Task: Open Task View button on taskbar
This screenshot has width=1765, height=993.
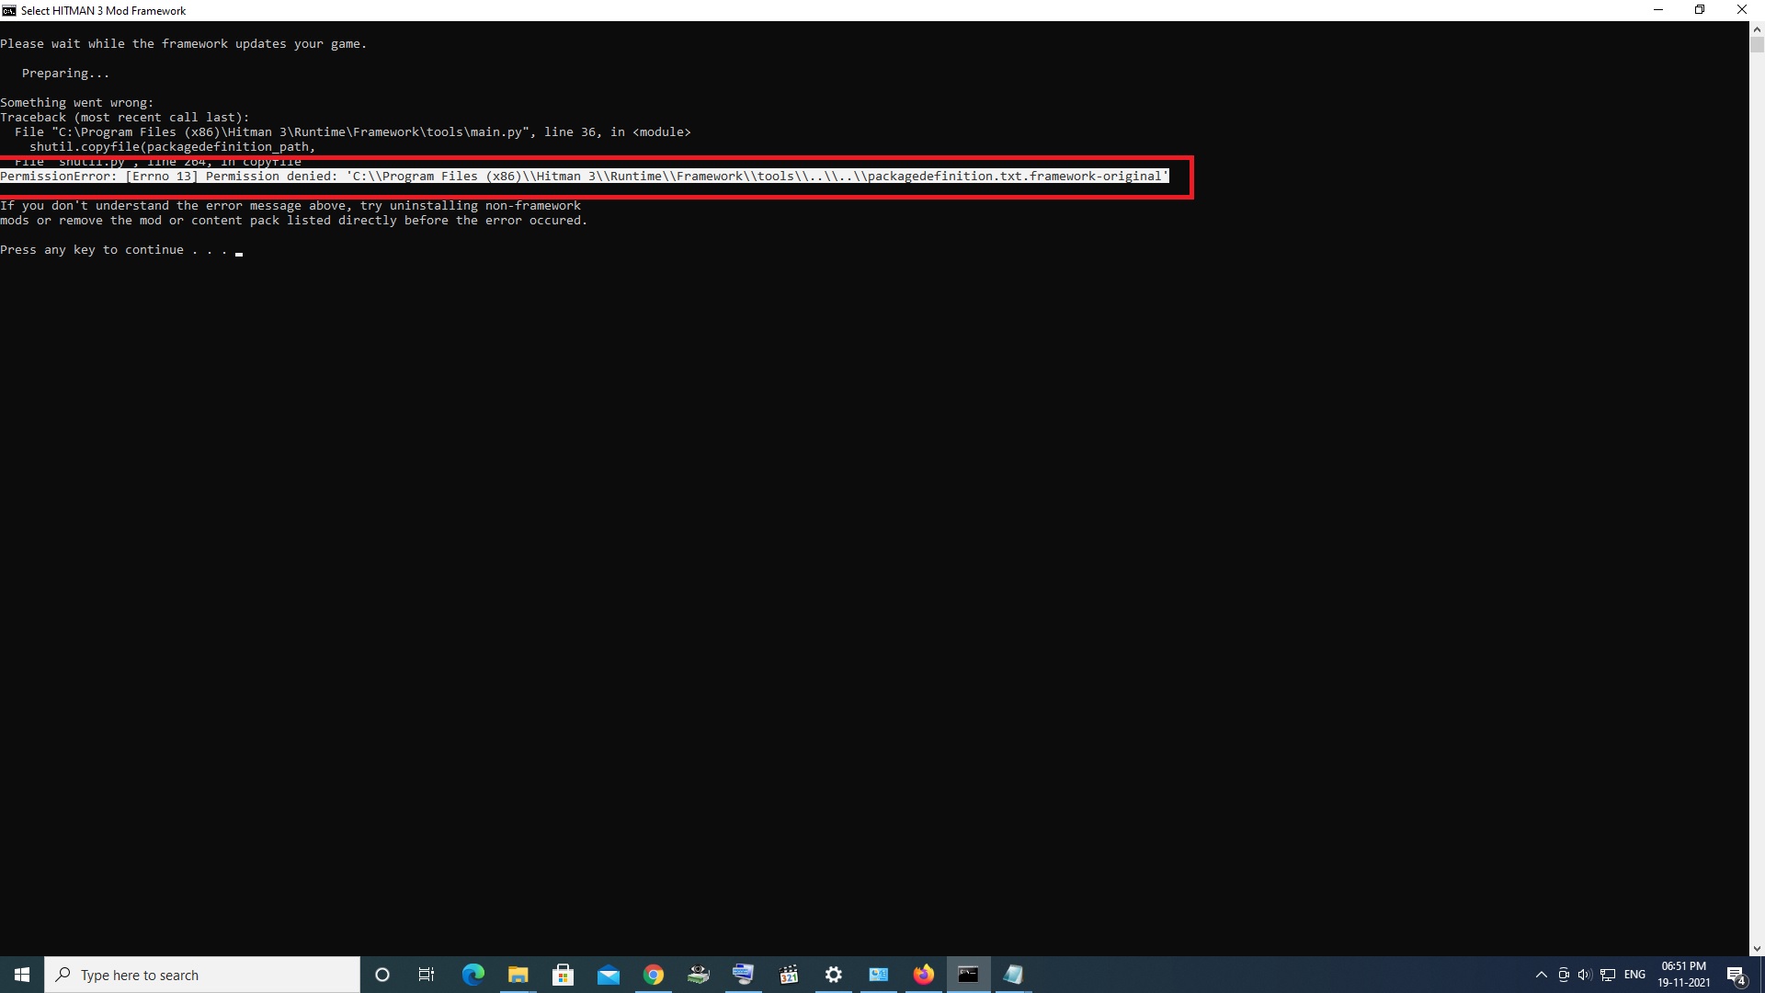Action: pyautogui.click(x=427, y=974)
